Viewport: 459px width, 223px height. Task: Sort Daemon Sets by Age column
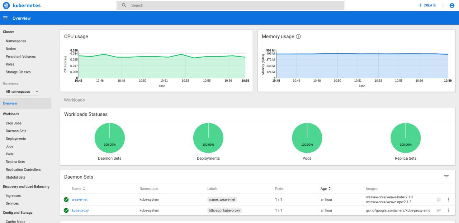click(326, 189)
